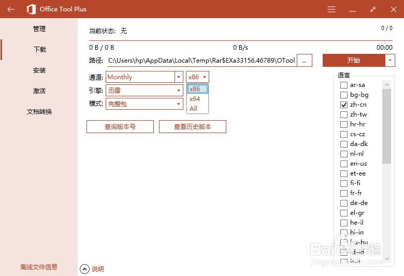404x276 pixels.
Task: Open the 安装 tab
Action: [x=39, y=70]
